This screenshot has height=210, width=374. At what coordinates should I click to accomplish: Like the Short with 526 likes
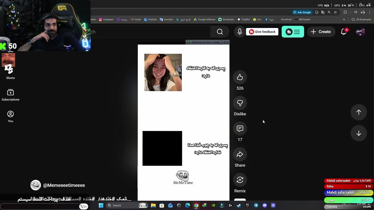[240, 77]
